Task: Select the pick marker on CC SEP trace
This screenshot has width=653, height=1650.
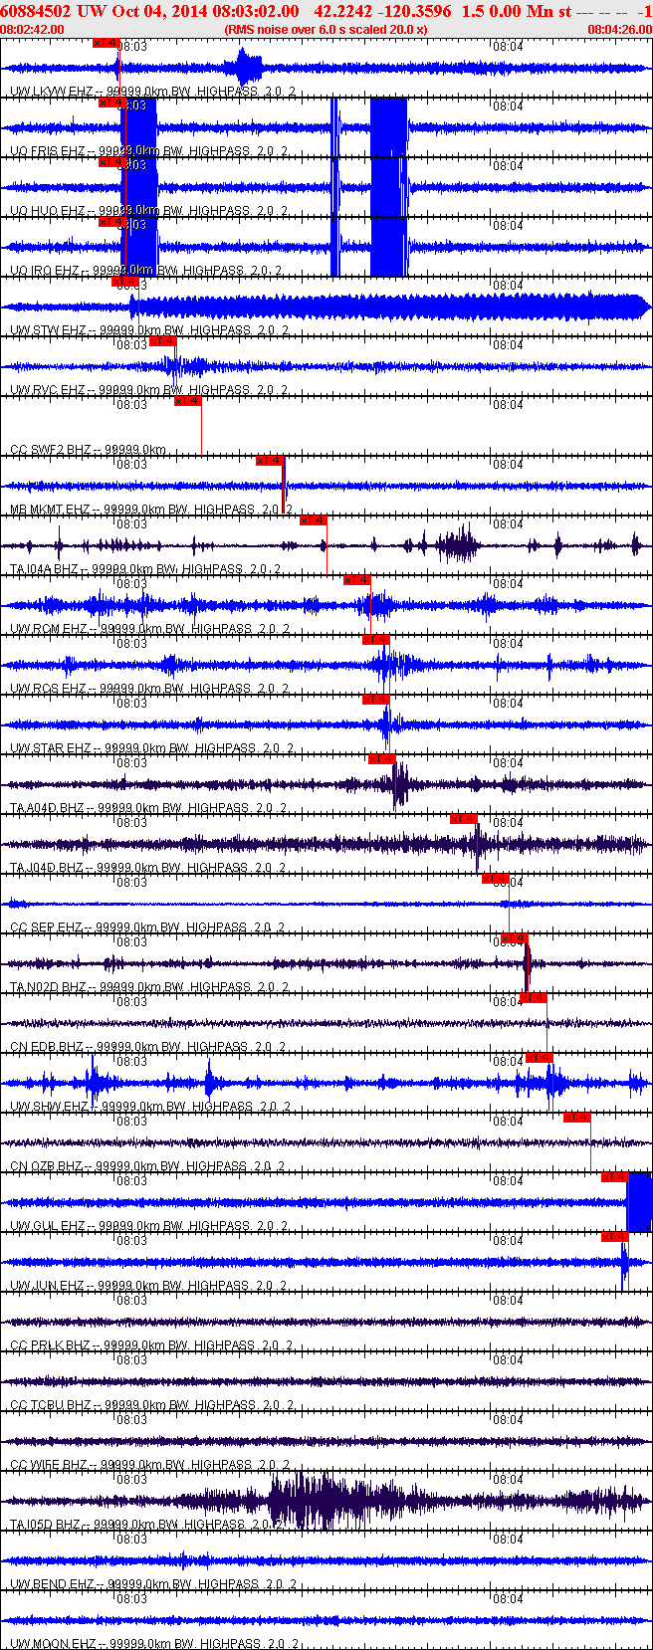Action: (496, 879)
